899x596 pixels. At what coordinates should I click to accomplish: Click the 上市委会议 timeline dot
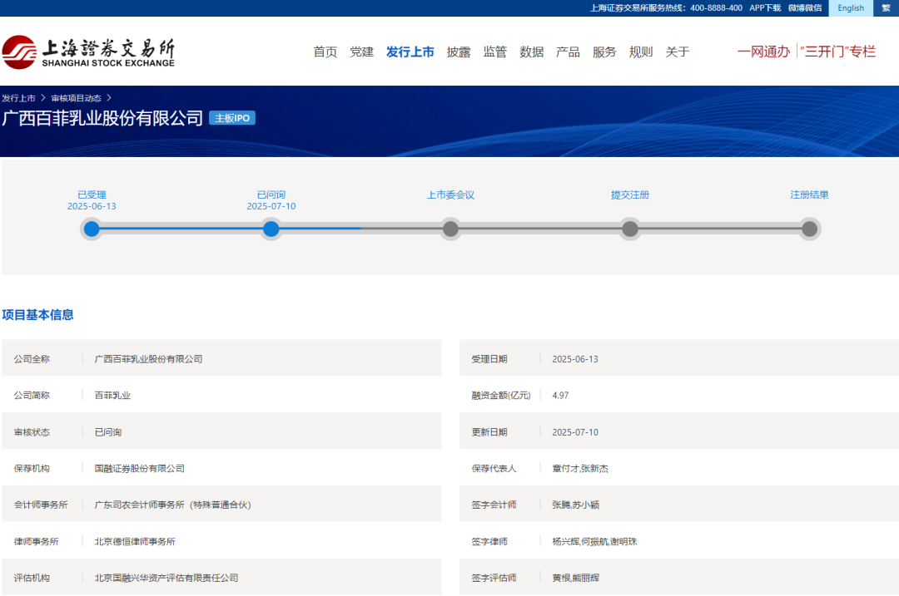click(x=450, y=229)
